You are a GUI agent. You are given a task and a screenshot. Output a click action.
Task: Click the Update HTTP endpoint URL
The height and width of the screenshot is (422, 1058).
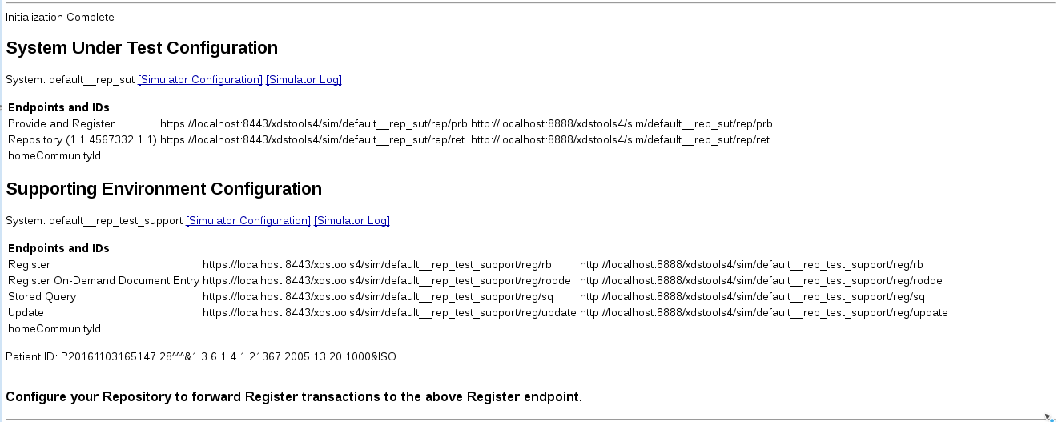click(x=763, y=313)
